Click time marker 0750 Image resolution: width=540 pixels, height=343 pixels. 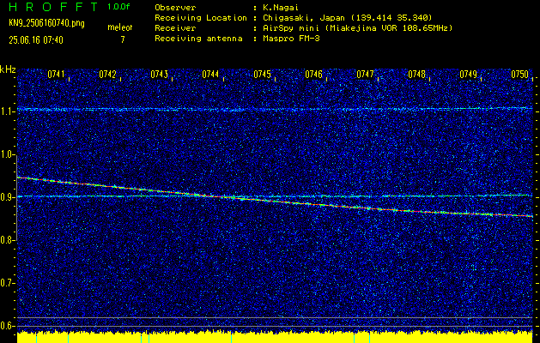pyautogui.click(x=520, y=74)
